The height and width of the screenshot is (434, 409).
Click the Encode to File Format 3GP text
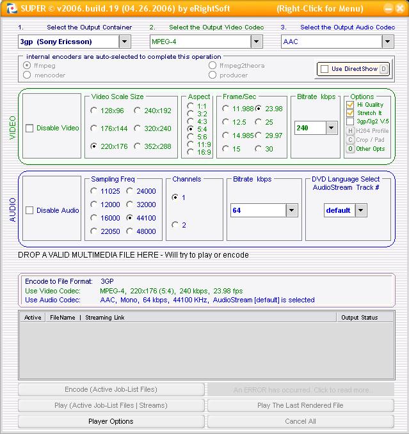tap(69, 281)
